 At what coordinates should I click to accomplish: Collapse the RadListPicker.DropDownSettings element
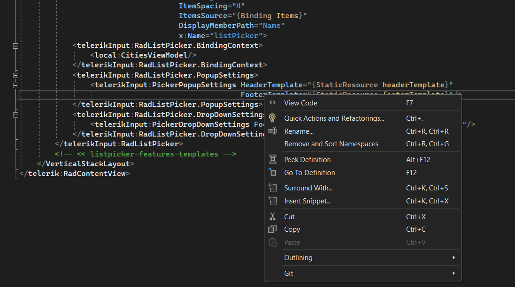15,114
